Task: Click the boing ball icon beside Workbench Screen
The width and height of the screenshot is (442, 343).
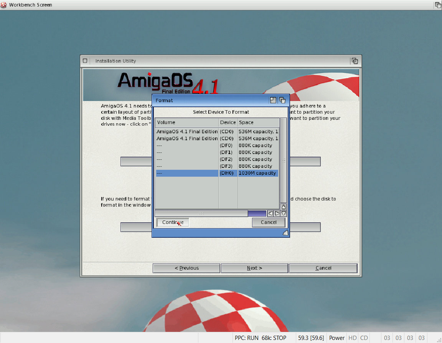Action: pyautogui.click(x=3, y=5)
